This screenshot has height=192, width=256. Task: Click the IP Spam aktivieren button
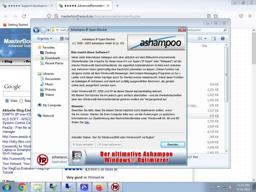click(x=110, y=144)
